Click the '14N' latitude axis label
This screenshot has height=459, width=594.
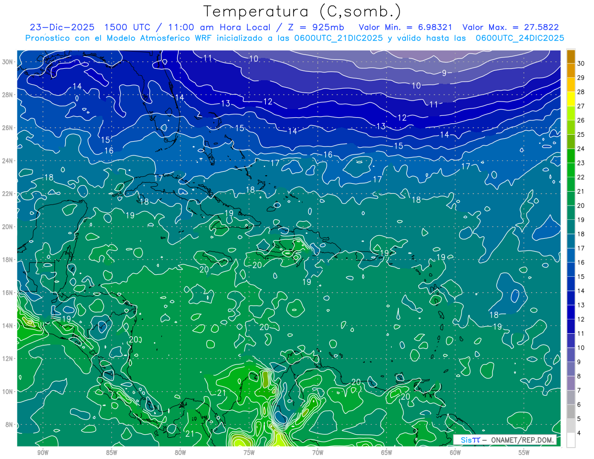coord(8,326)
